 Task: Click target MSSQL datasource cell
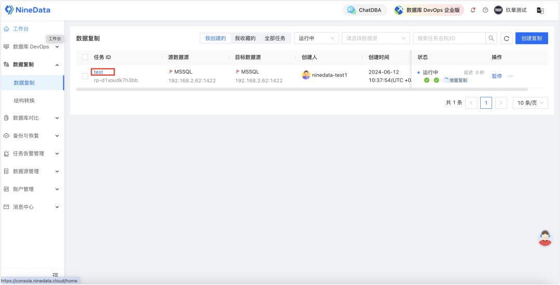259,76
